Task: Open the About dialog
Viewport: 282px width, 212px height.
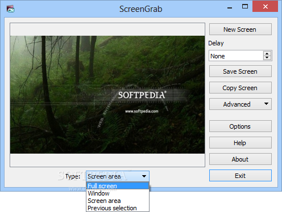Action: tap(240, 159)
